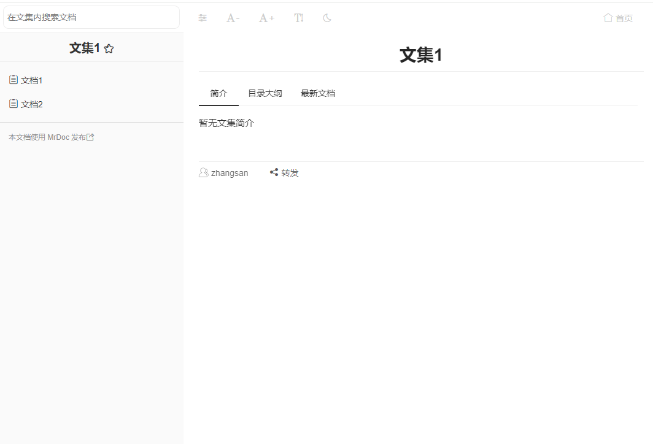Click the share icon next to 转发
This screenshot has width=653, height=444.
pos(274,172)
